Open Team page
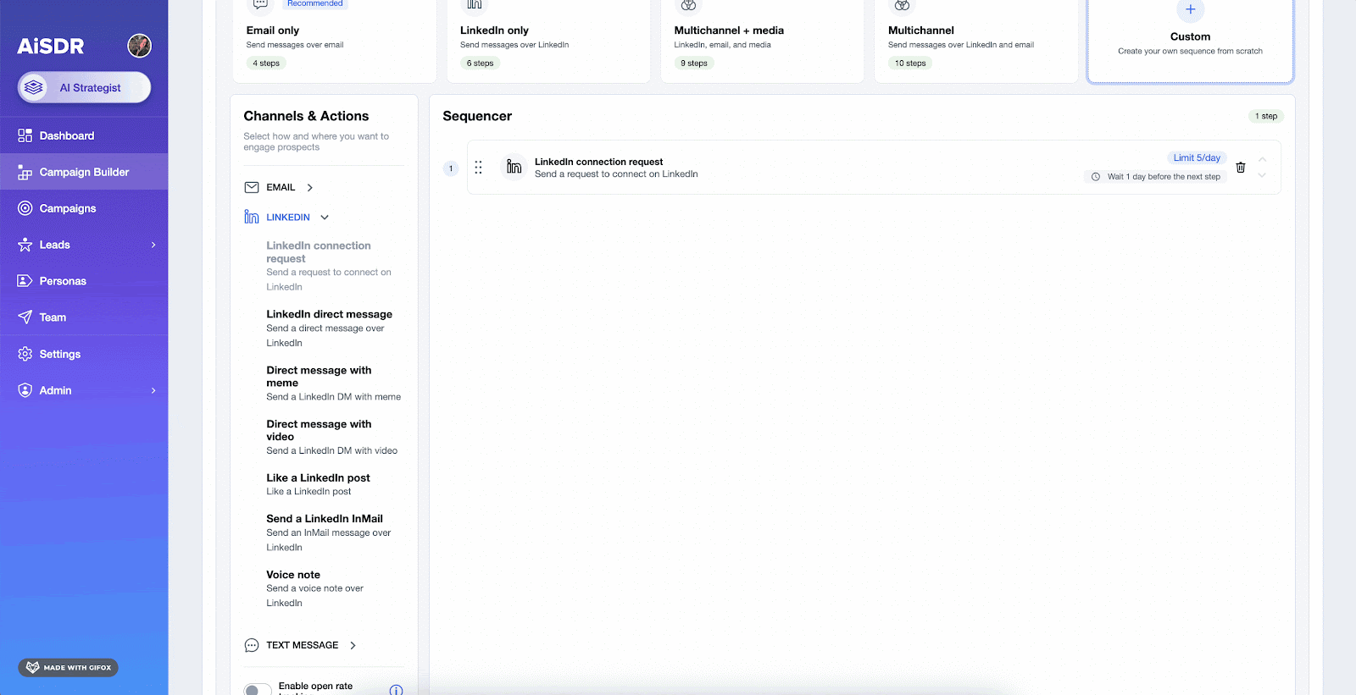The width and height of the screenshot is (1356, 695). pyautogui.click(x=84, y=317)
